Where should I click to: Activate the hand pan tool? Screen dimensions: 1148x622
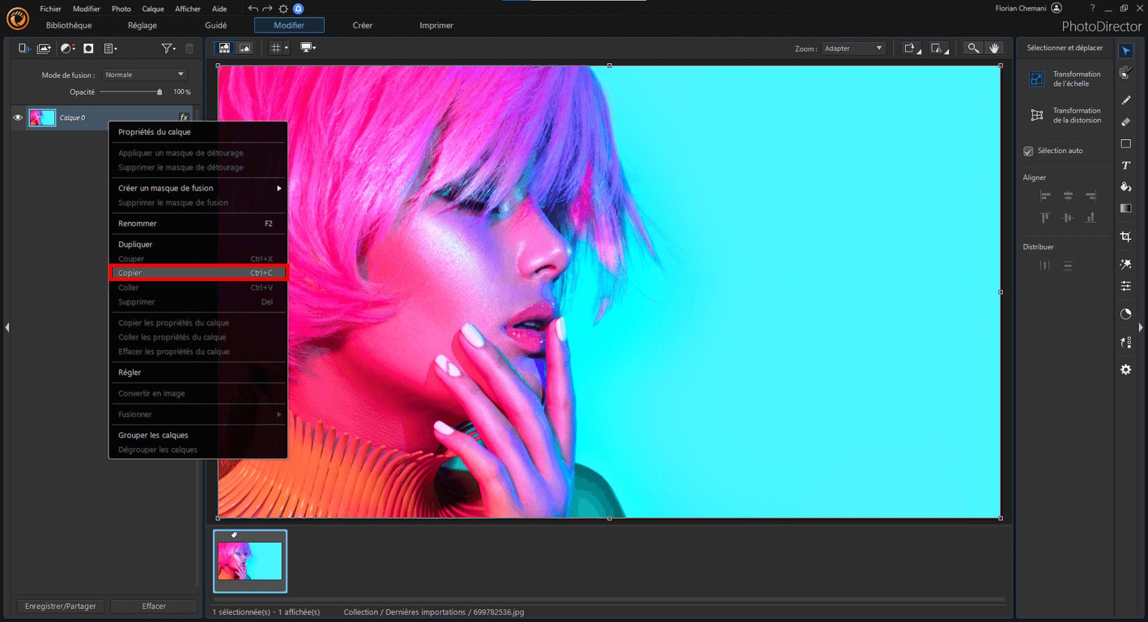pos(995,48)
